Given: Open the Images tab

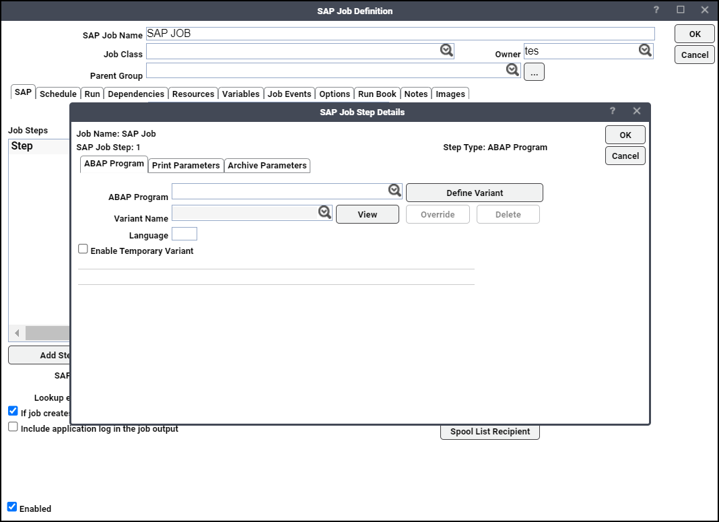Looking at the screenshot, I should pos(450,94).
